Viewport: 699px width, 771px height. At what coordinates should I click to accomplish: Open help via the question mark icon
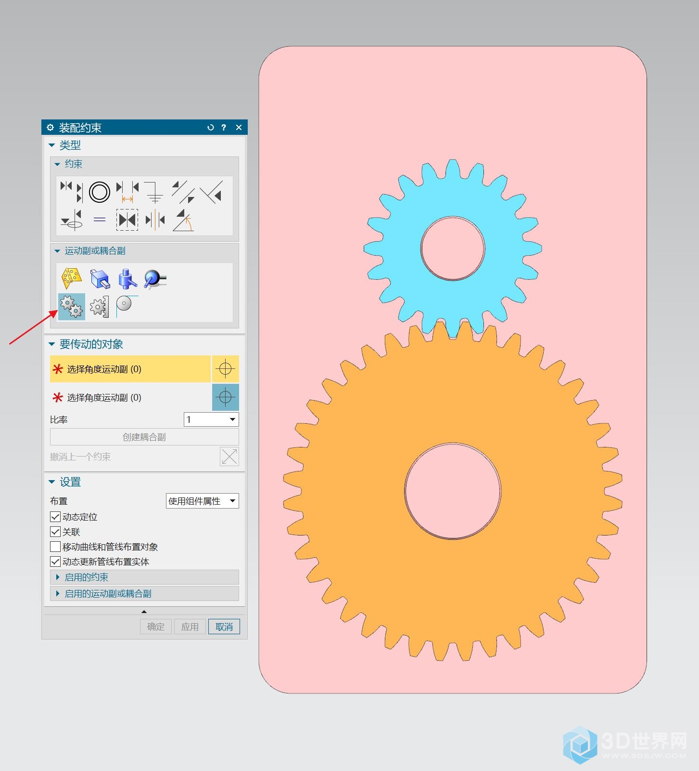(x=224, y=128)
